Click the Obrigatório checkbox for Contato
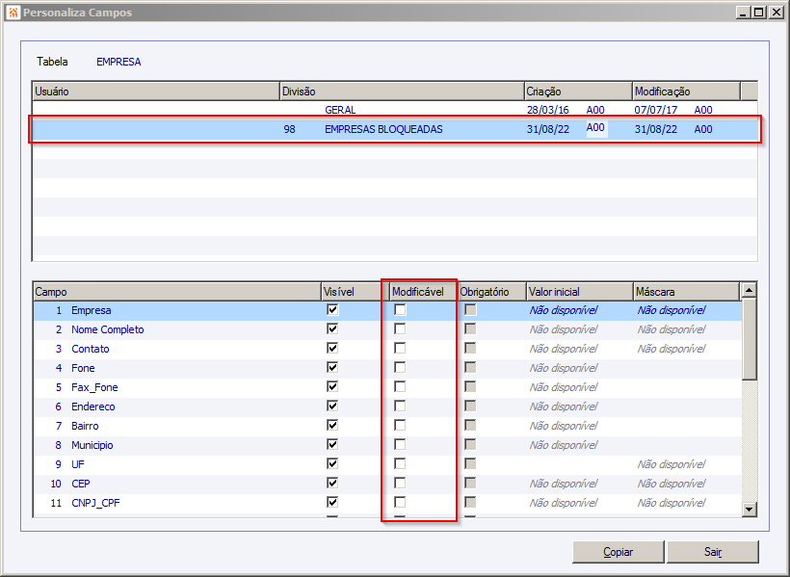This screenshot has width=790, height=577. click(x=470, y=348)
